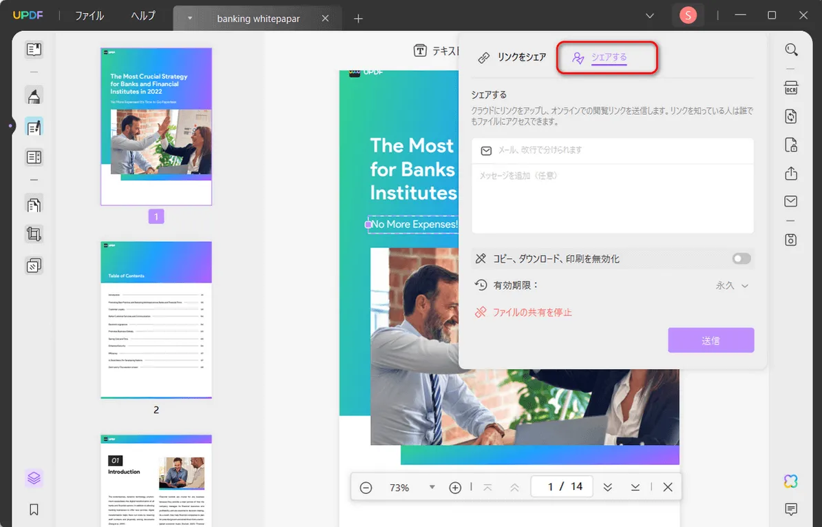Expand the left panel collapse handle

[10, 126]
